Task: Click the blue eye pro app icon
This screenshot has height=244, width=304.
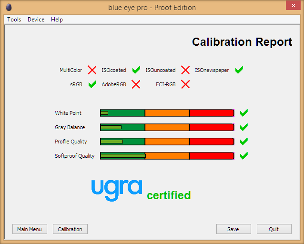Action: pos(9,7)
